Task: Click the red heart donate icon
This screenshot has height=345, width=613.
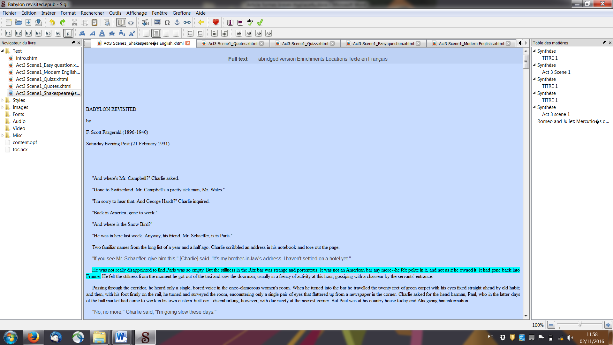Action: click(216, 23)
